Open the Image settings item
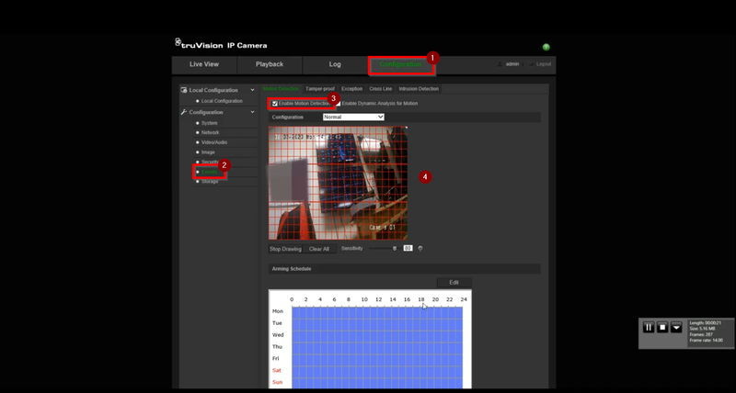 [x=208, y=152]
